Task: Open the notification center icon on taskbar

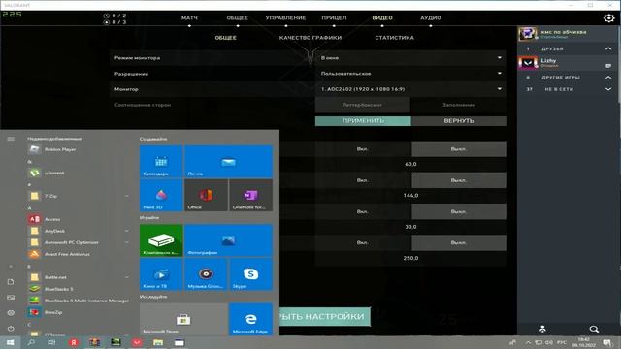Action: coord(606,342)
